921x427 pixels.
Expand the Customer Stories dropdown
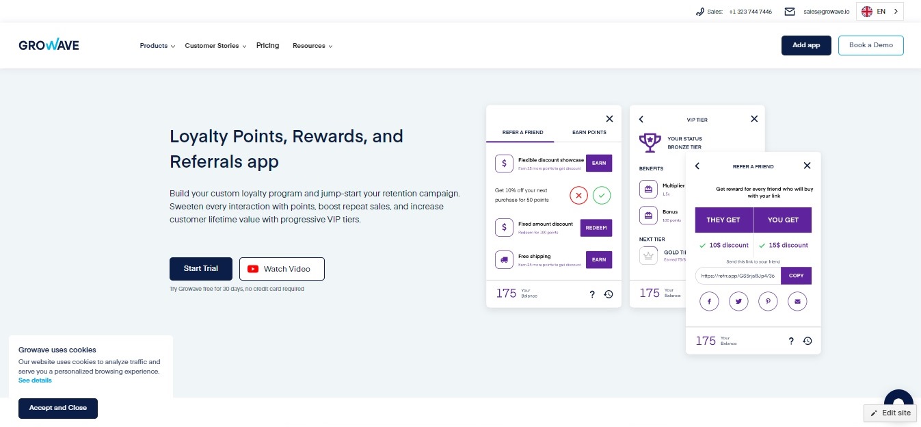(x=215, y=46)
